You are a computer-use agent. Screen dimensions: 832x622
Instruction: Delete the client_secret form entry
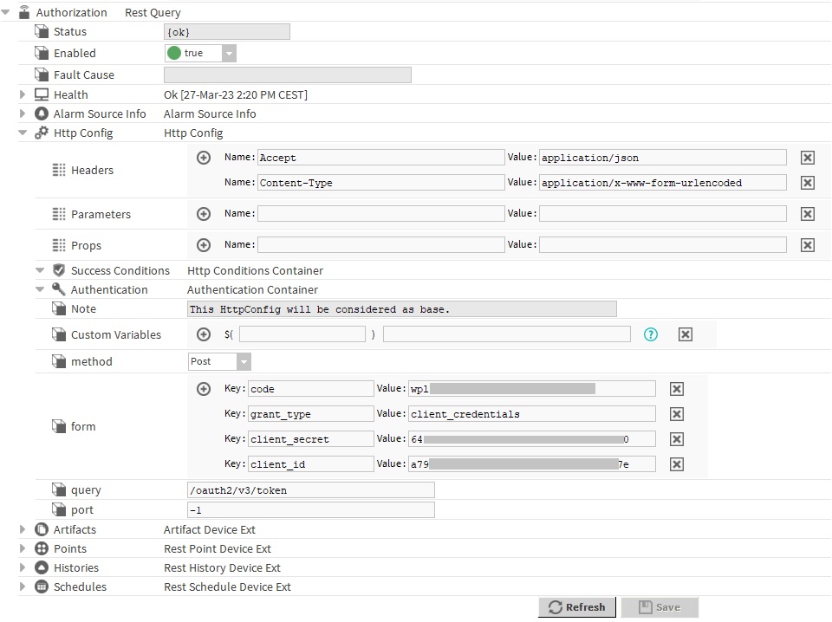tap(678, 439)
